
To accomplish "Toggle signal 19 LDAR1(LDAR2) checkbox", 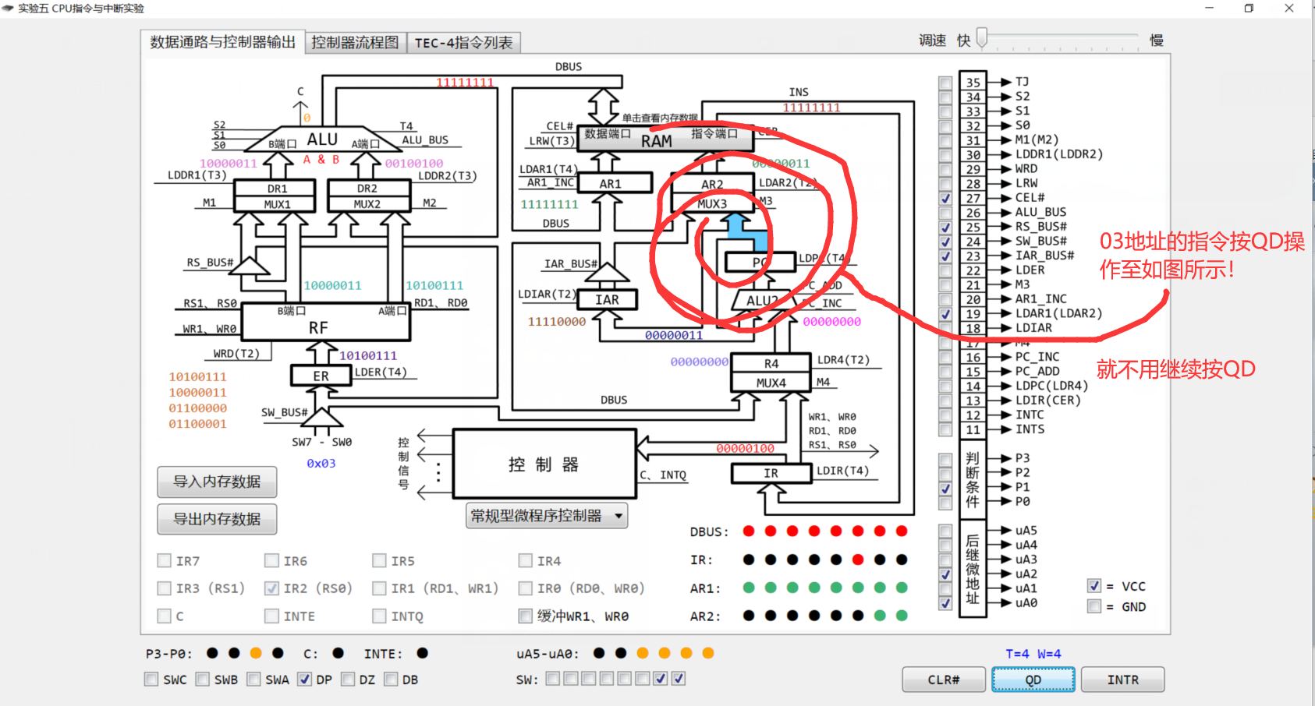I will [x=945, y=314].
